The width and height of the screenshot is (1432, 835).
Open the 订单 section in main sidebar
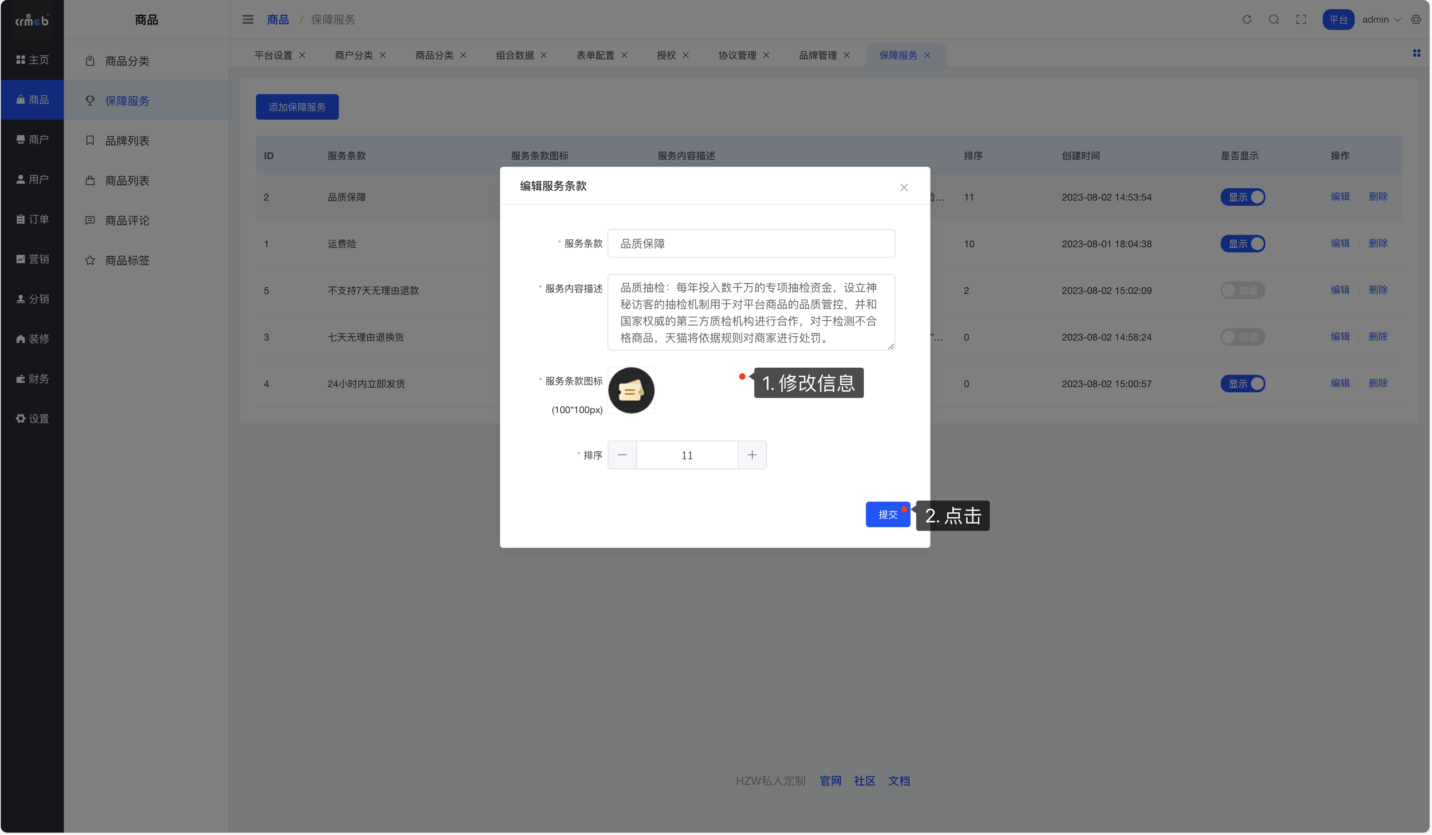coord(32,219)
